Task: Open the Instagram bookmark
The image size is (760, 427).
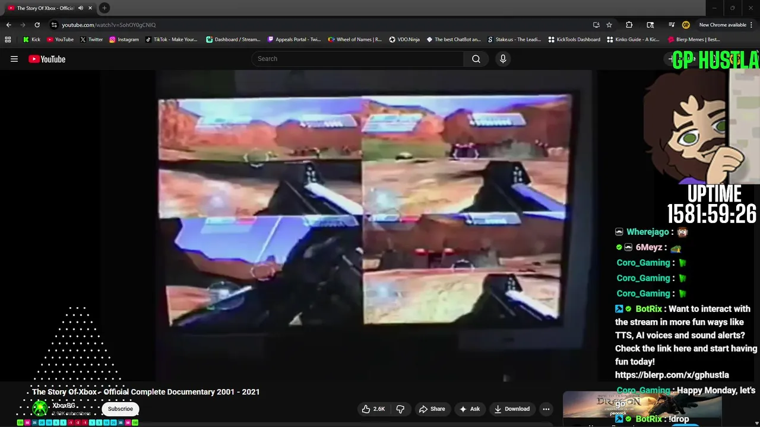Action: [123, 40]
